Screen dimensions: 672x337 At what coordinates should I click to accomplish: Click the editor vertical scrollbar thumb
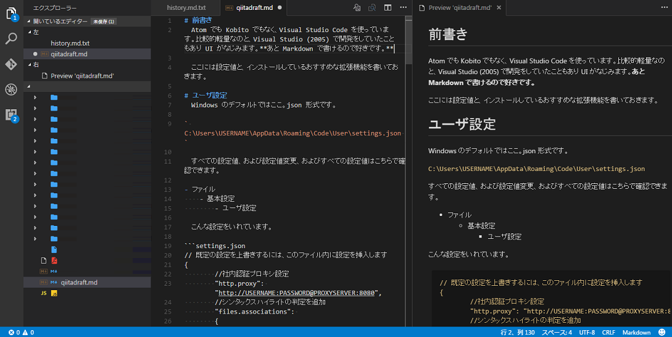click(409, 41)
